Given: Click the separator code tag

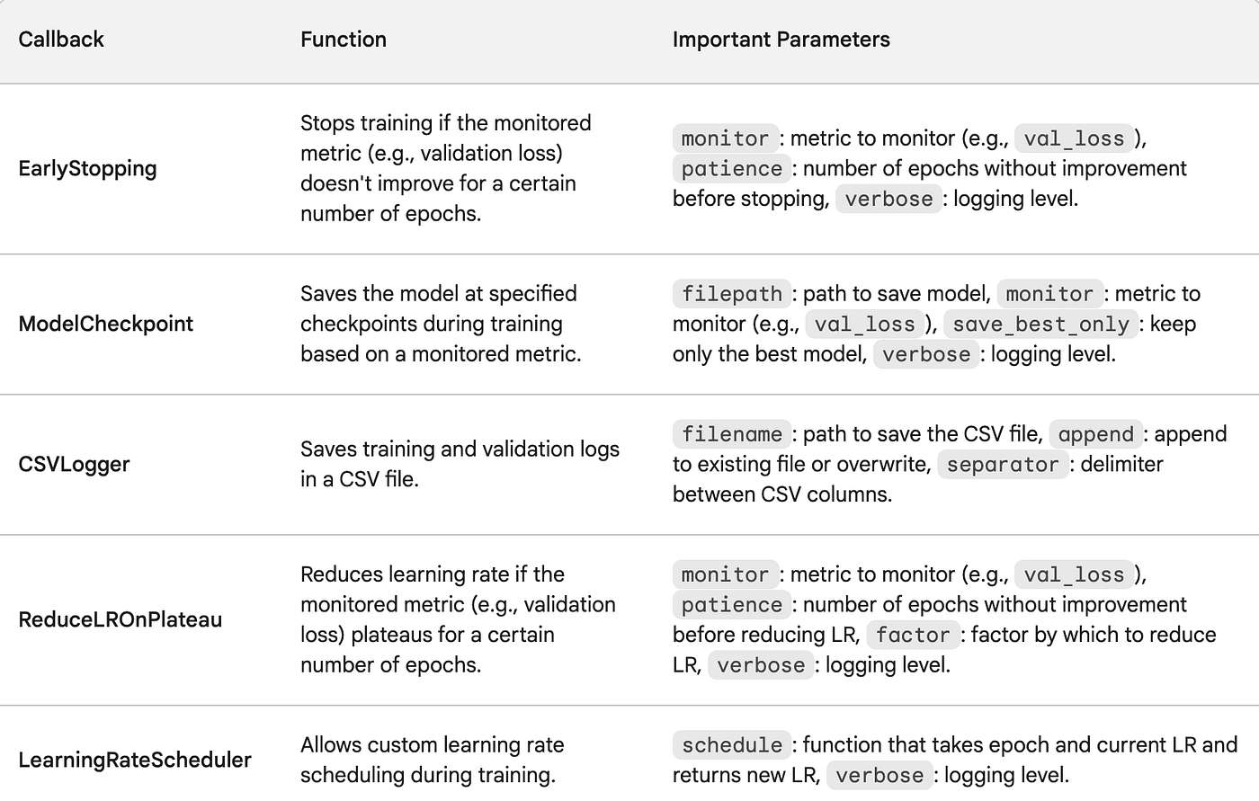Looking at the screenshot, I should coord(1003,465).
